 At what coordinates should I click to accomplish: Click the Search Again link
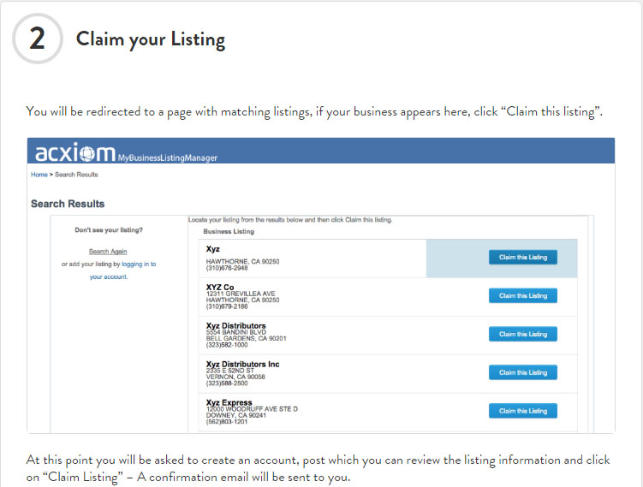pos(108,252)
